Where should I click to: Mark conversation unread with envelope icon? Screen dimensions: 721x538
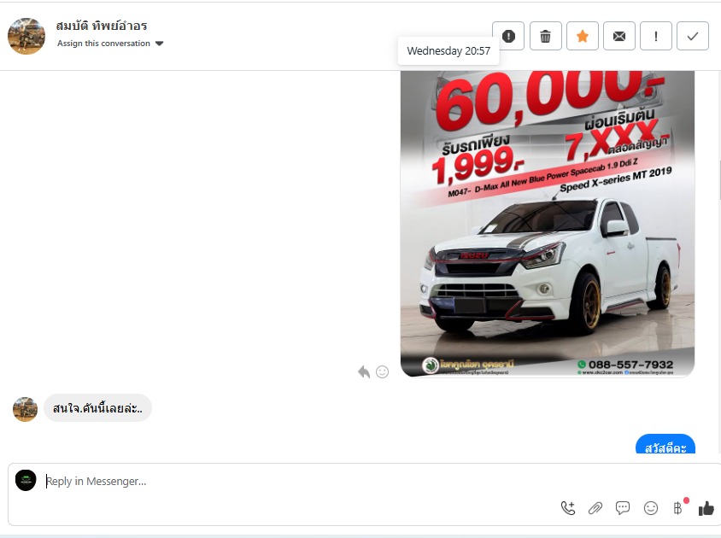click(x=619, y=36)
